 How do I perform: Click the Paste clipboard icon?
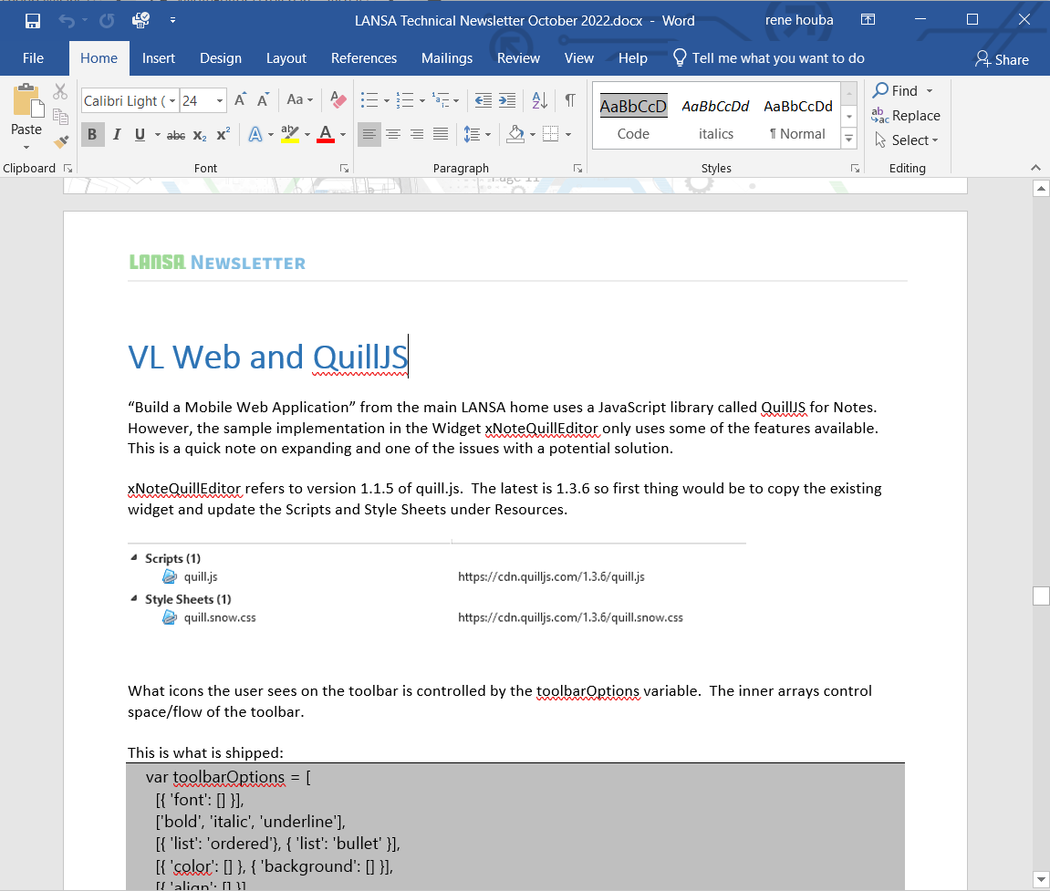pyautogui.click(x=26, y=102)
